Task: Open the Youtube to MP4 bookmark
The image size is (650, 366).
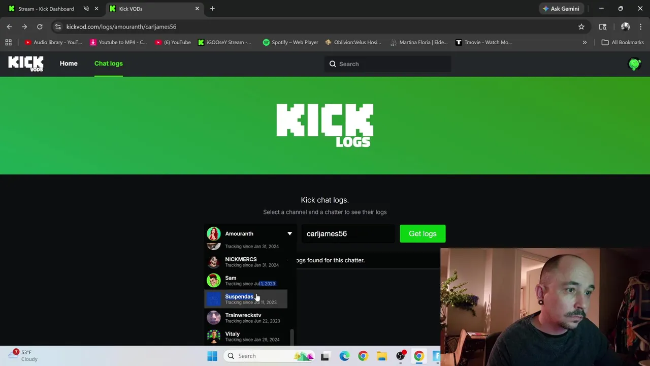Action: (118, 42)
